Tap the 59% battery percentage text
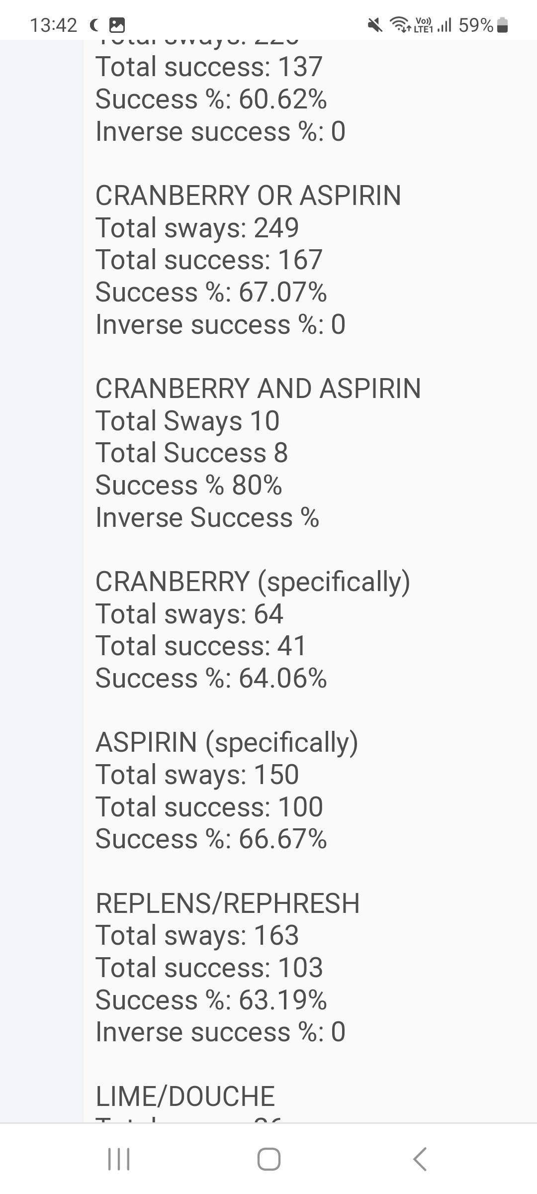The width and height of the screenshot is (537, 1194). 476,25
